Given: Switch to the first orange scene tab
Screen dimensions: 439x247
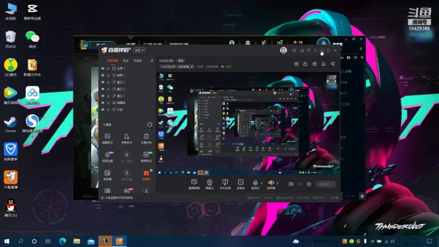Looking at the screenshot, I should tap(112, 60).
